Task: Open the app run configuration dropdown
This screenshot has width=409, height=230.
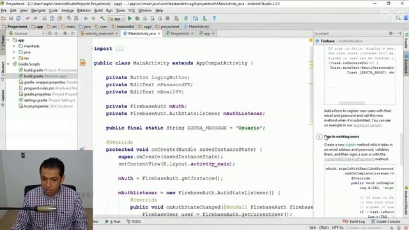Action: click(x=116, y=19)
